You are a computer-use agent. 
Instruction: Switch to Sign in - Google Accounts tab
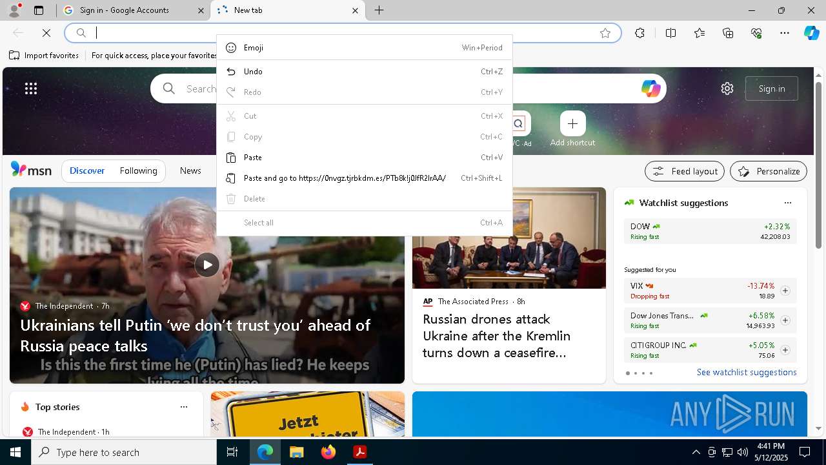click(x=133, y=10)
